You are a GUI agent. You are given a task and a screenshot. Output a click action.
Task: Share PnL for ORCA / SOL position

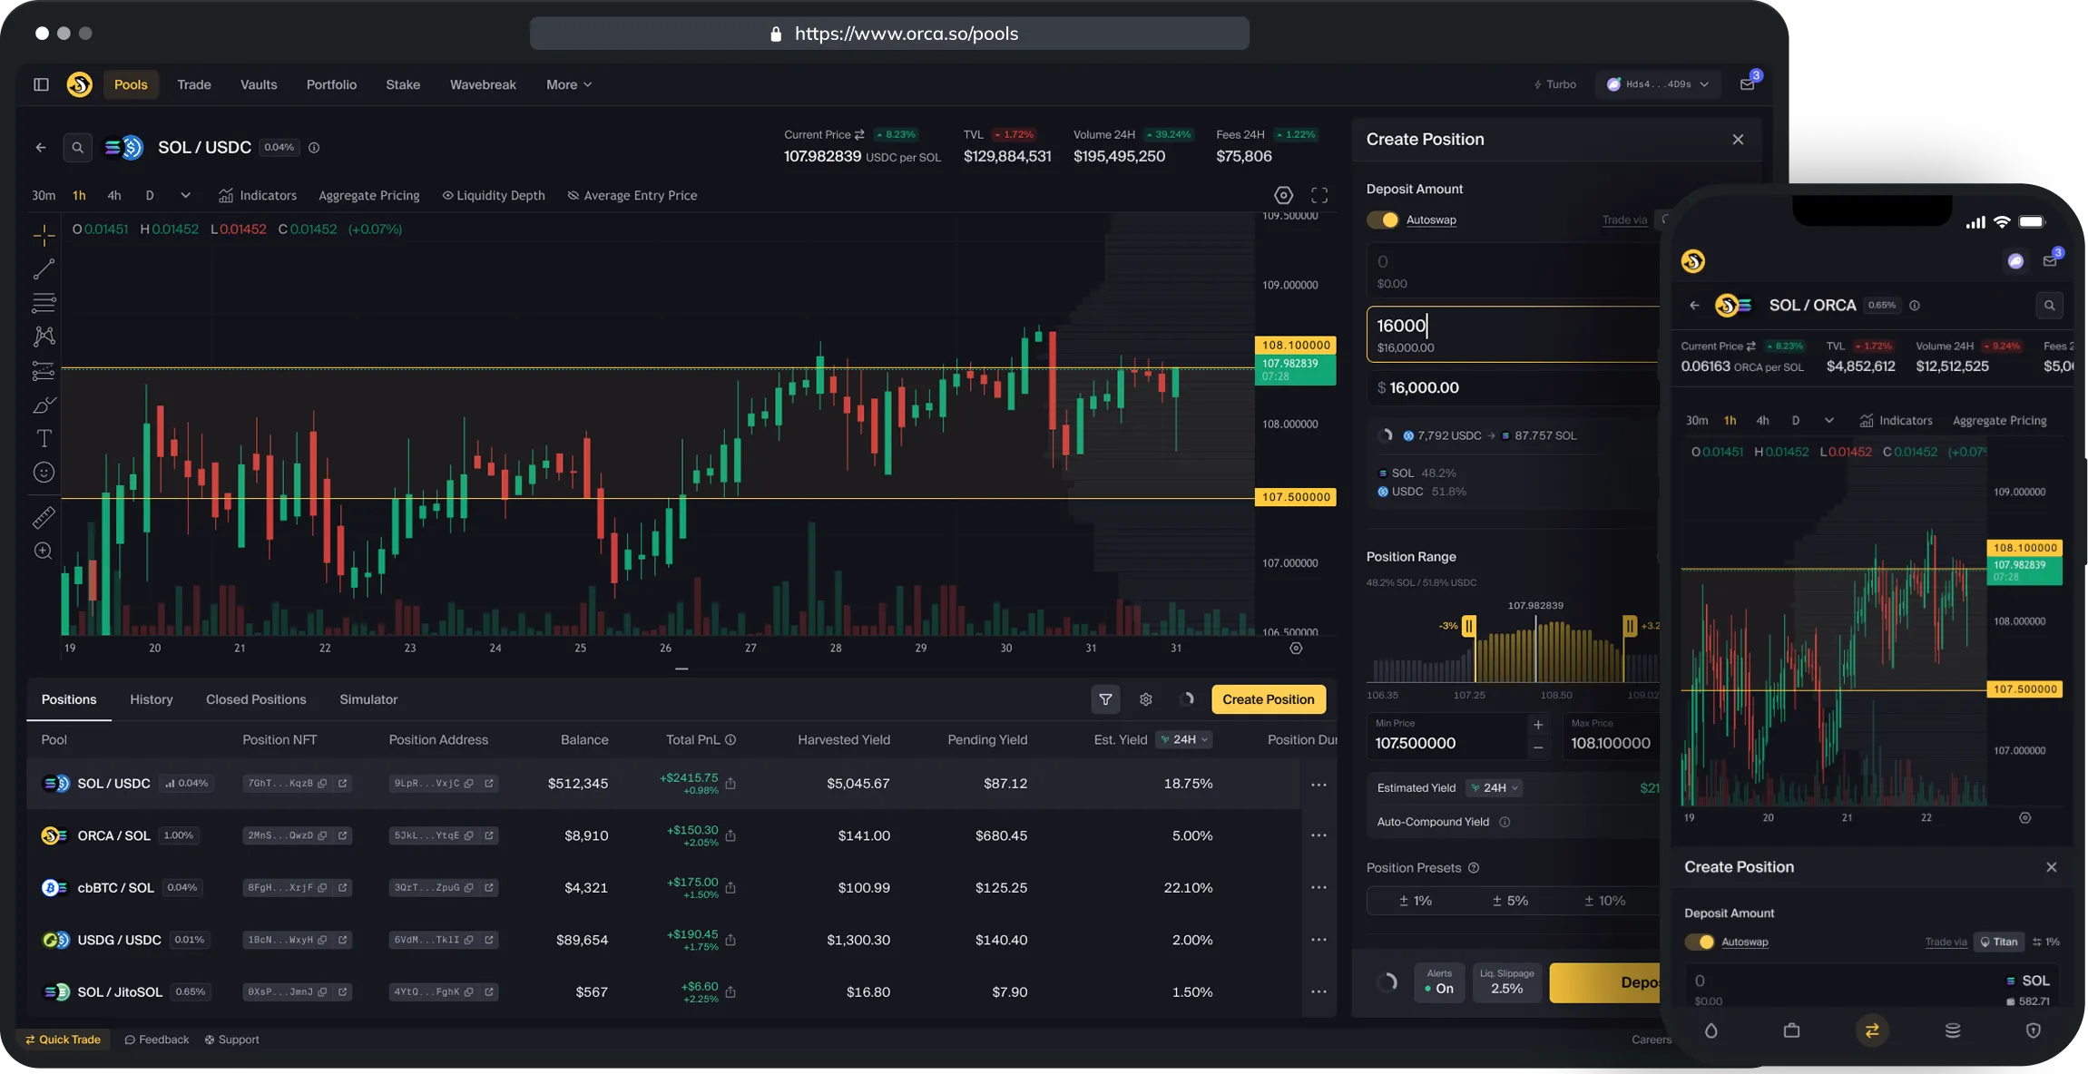730,835
